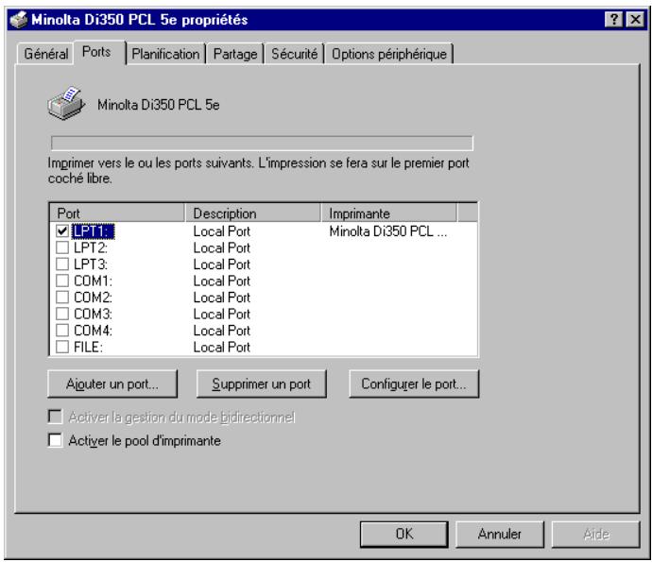
Task: Select the 'COM1:' port name
Action: (94, 281)
